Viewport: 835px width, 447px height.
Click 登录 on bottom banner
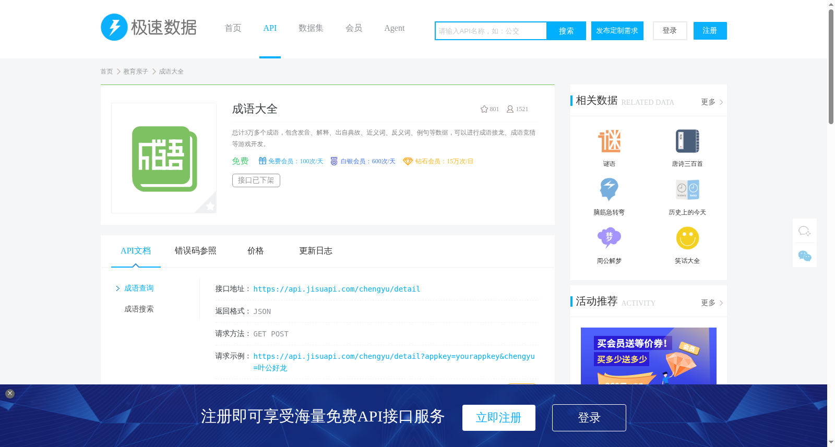[589, 418]
